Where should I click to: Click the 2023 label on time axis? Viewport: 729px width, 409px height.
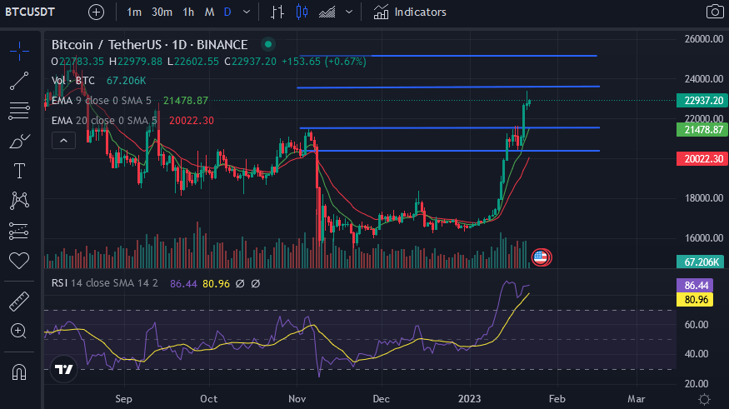click(470, 399)
